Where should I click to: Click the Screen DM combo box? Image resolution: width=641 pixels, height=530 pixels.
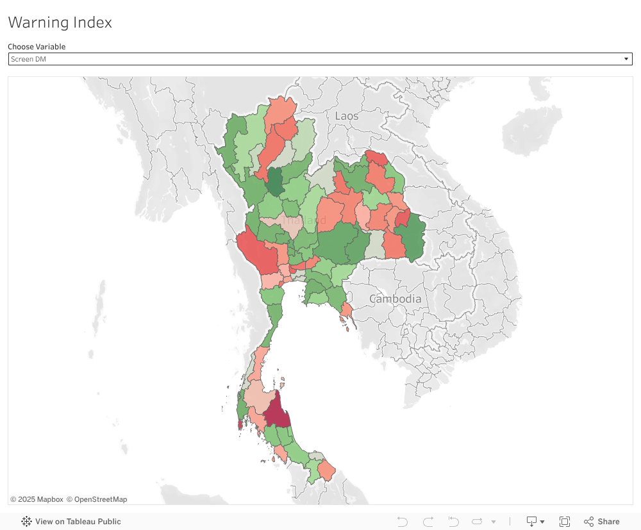point(314,60)
